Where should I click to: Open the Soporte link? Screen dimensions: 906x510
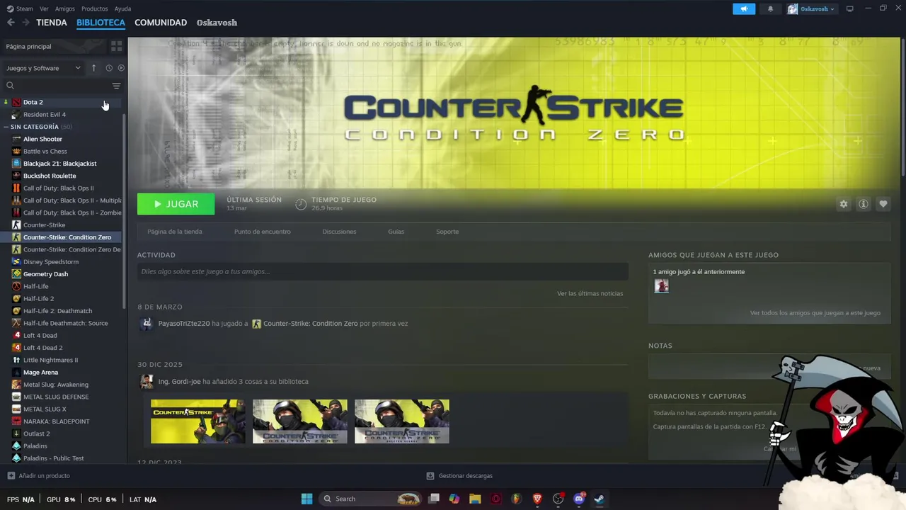pos(447,232)
